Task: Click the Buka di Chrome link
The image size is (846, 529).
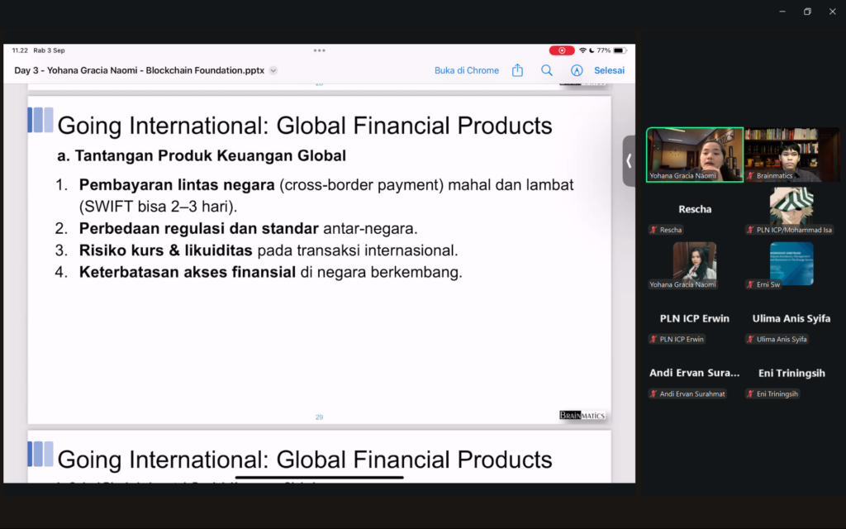Action: 467,70
